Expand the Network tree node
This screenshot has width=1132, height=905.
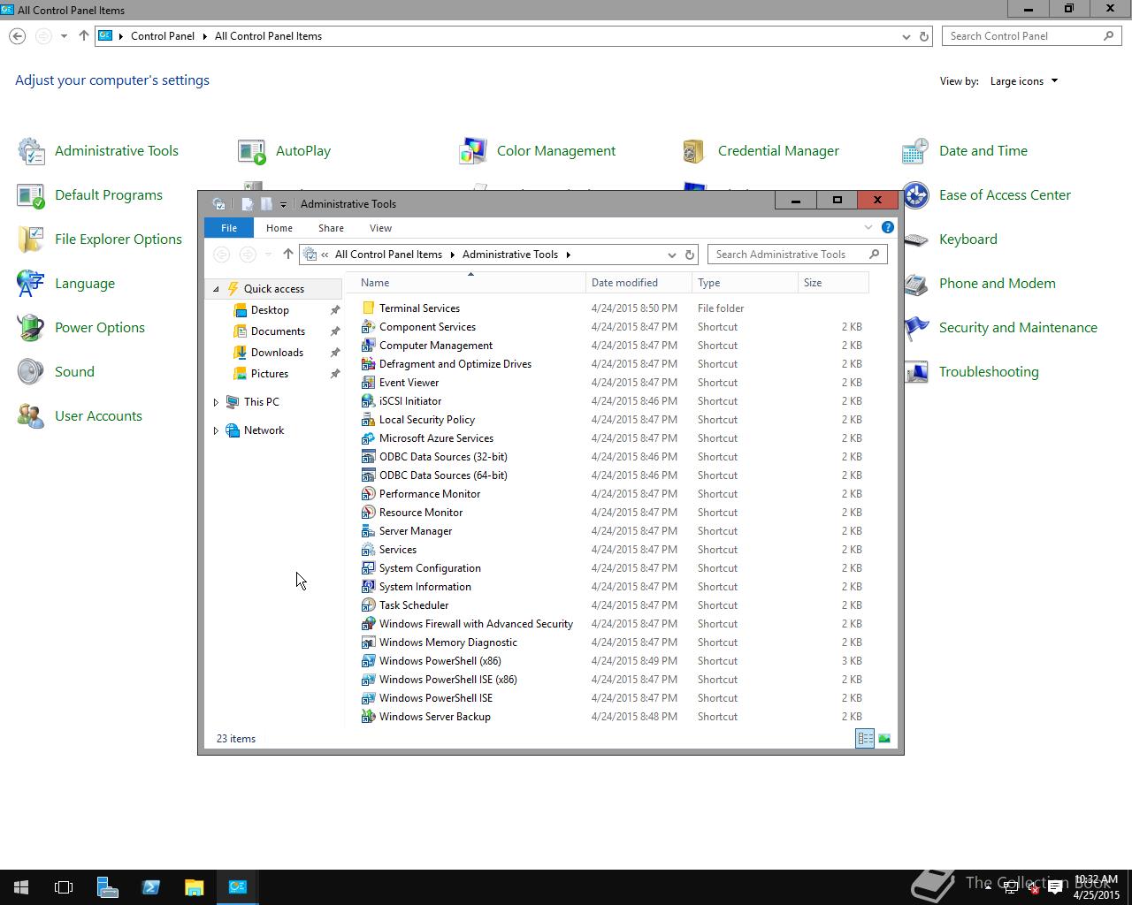[x=216, y=430]
